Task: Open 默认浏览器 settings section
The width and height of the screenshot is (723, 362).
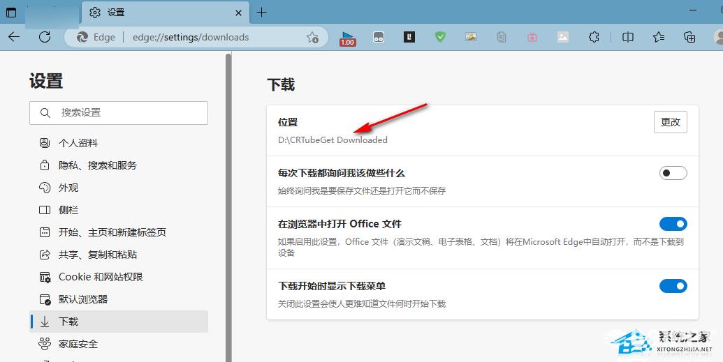Action: [119, 299]
